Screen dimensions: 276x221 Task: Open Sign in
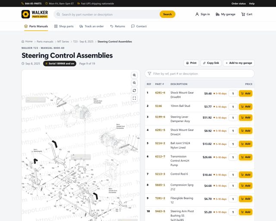(203, 14)
